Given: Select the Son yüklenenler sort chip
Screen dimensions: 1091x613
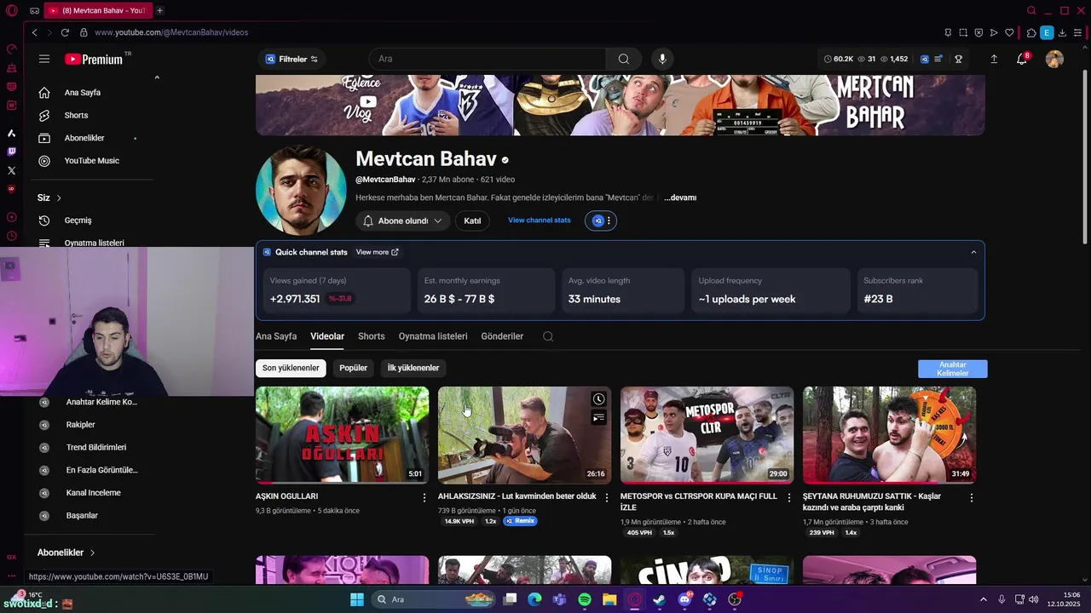Looking at the screenshot, I should 291,368.
